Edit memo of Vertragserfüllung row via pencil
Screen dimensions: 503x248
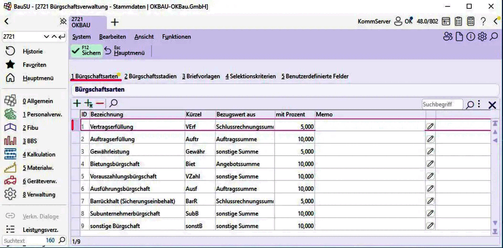tap(430, 127)
